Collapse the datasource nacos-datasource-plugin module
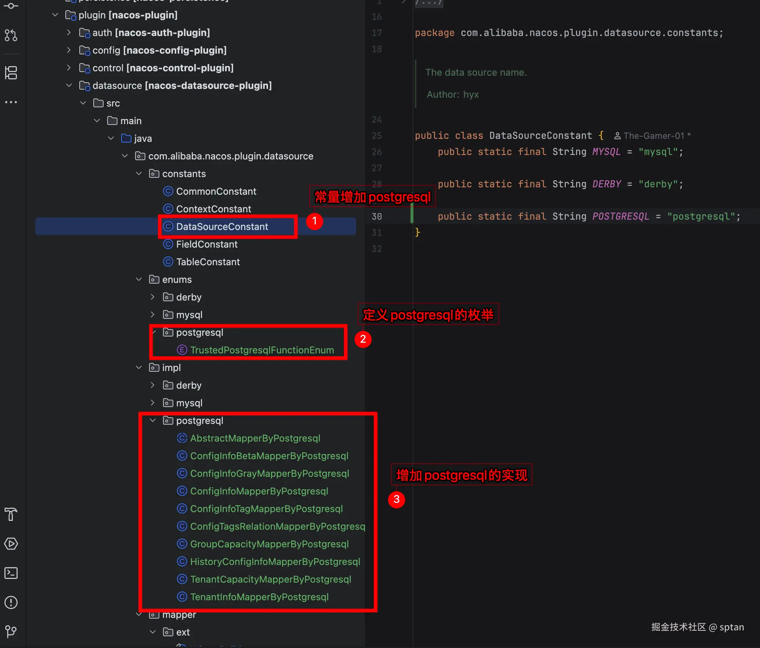Image resolution: width=760 pixels, height=648 pixels. [x=69, y=86]
